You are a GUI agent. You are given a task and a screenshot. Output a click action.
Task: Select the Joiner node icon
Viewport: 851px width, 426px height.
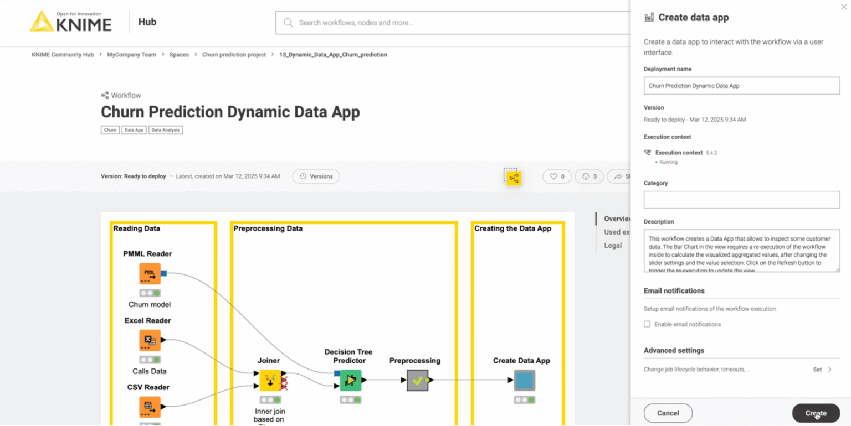(x=270, y=380)
